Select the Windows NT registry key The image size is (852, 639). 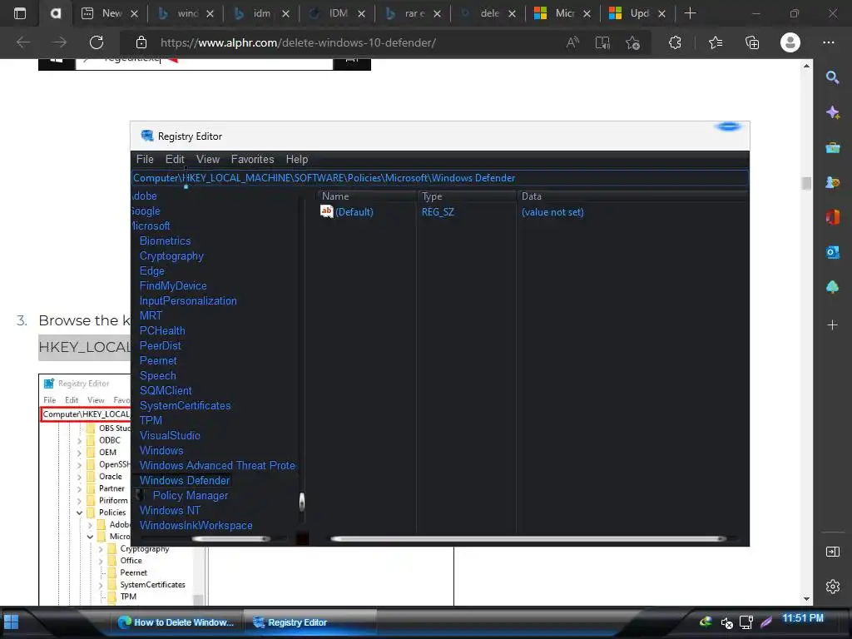pos(170,510)
